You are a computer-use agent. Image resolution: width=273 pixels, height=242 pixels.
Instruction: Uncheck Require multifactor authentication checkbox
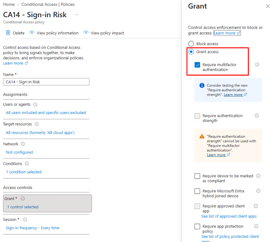click(x=197, y=65)
